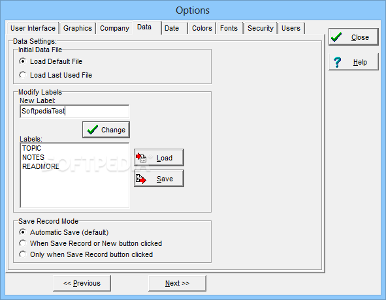Screen dimensions: 386x300
Task: Advance with Next >> button
Action: 177,283
